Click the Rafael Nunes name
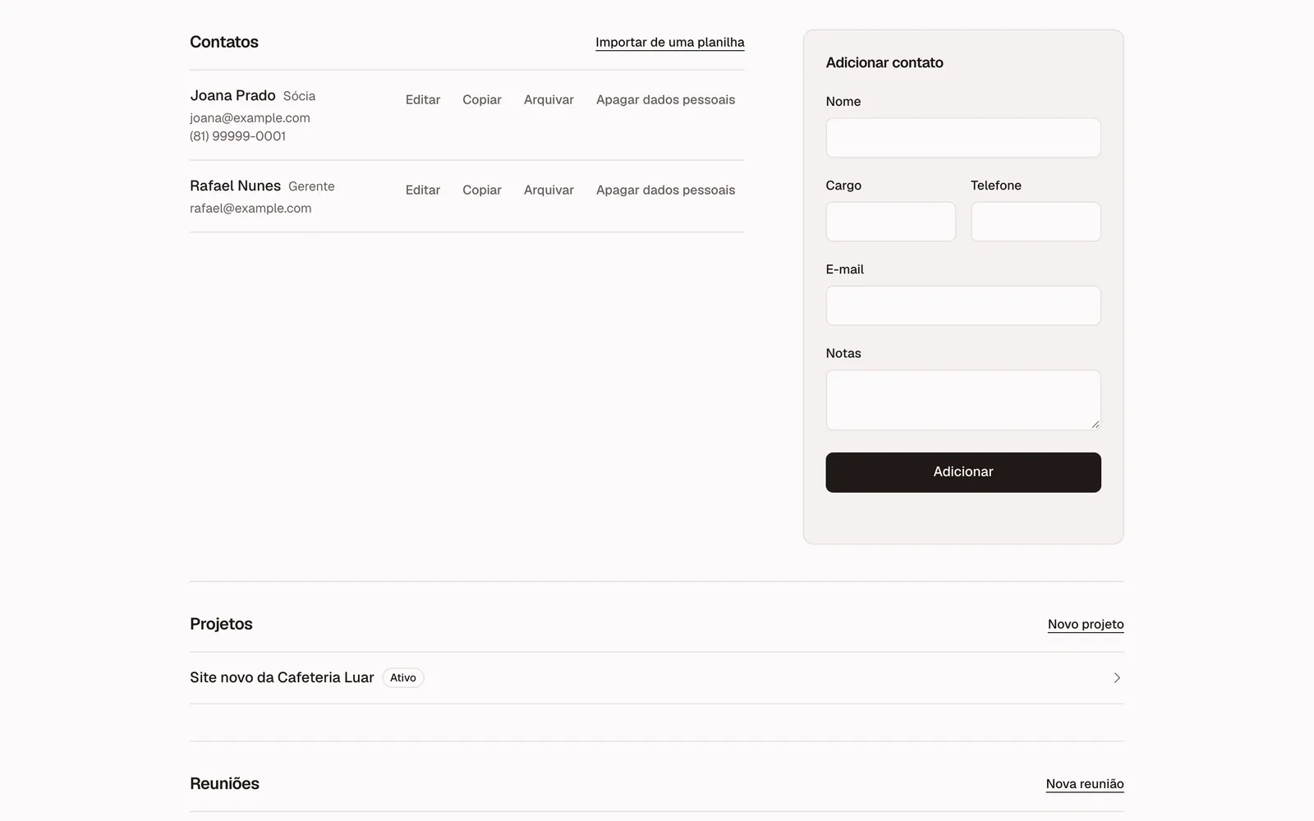The width and height of the screenshot is (1314, 821). click(235, 186)
